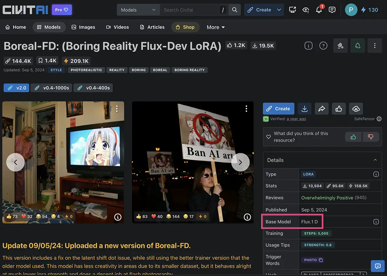Click the share arrow icon

(322, 109)
